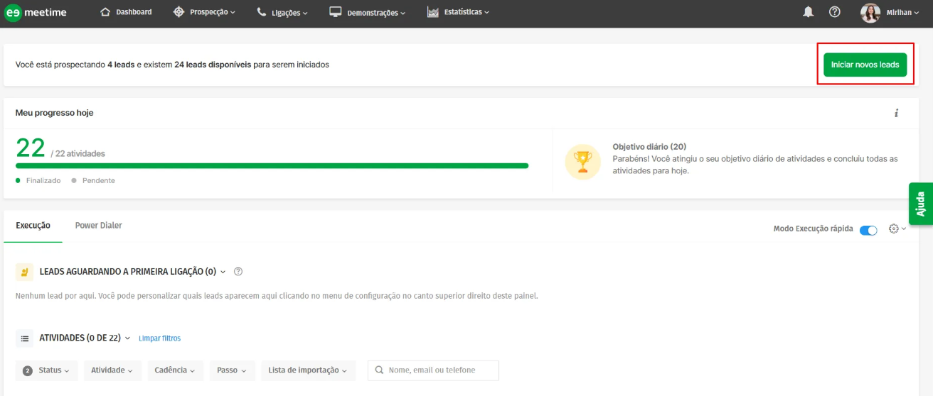Open the Ajuda side tab
The image size is (933, 396).
pos(921,204)
